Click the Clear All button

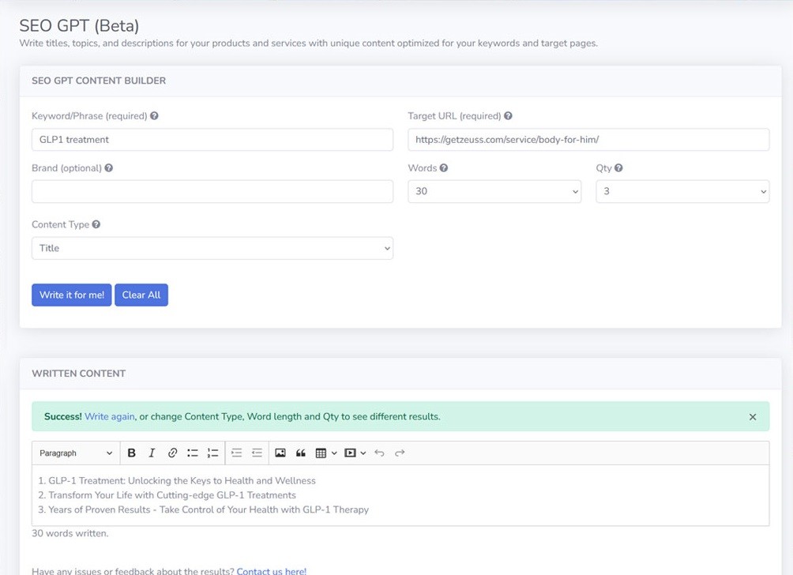[141, 295]
